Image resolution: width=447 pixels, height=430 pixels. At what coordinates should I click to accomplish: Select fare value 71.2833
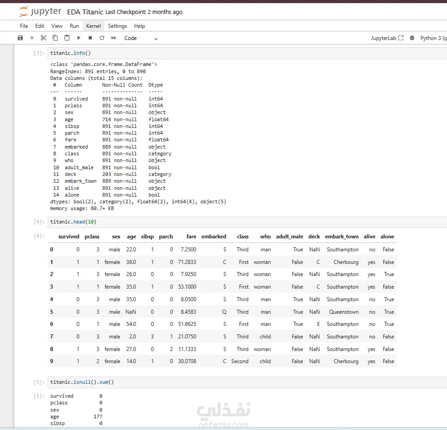187,262
